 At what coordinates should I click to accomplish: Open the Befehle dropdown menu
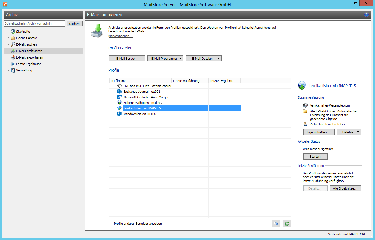(349, 132)
